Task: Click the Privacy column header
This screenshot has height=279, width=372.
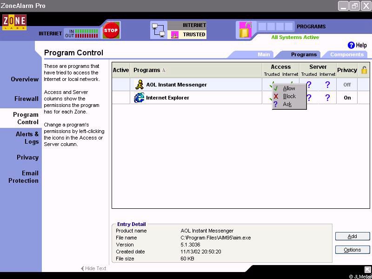Action: tap(347, 70)
